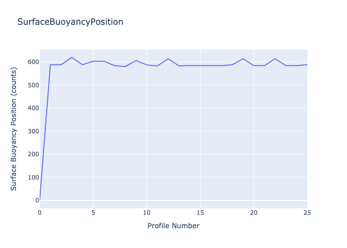Click x-axis tick label 10
The height and width of the screenshot is (248, 347).
point(147,212)
